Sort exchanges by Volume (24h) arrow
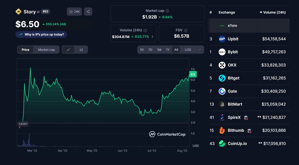Viewport: 299px width, 165px height. [x=261, y=12]
